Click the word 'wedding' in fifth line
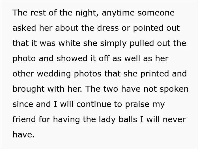 pyautogui.click(x=54, y=74)
